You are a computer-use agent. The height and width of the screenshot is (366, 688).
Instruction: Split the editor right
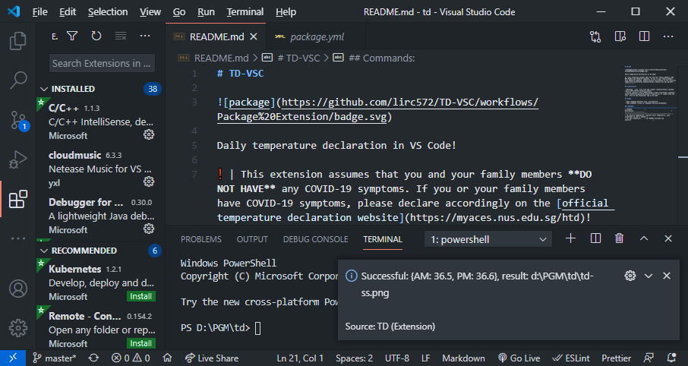pyautogui.click(x=644, y=36)
